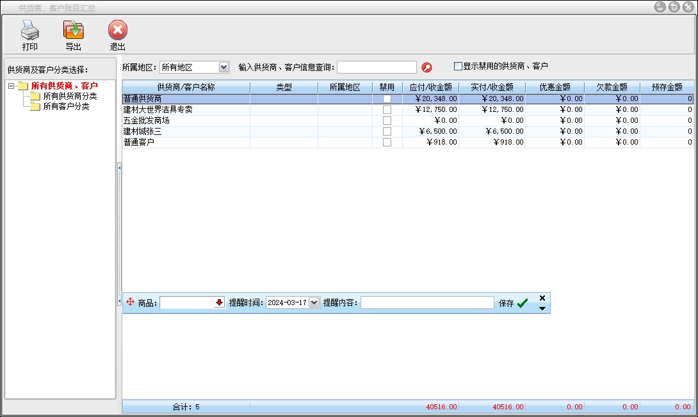698x417 pixels.
Task: Select 所有客户分类 in the tree
Action: (66, 107)
